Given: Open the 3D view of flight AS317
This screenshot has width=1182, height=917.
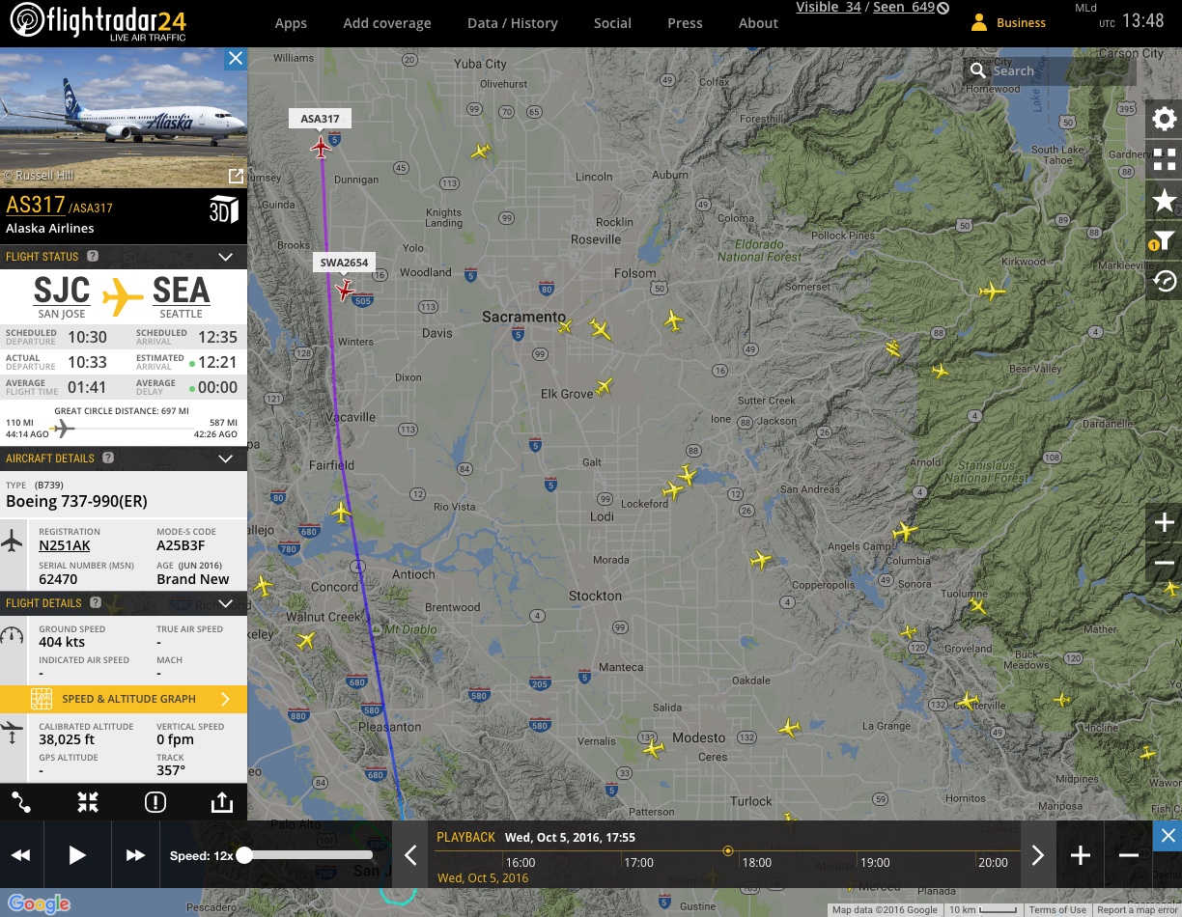Looking at the screenshot, I should pyautogui.click(x=223, y=209).
